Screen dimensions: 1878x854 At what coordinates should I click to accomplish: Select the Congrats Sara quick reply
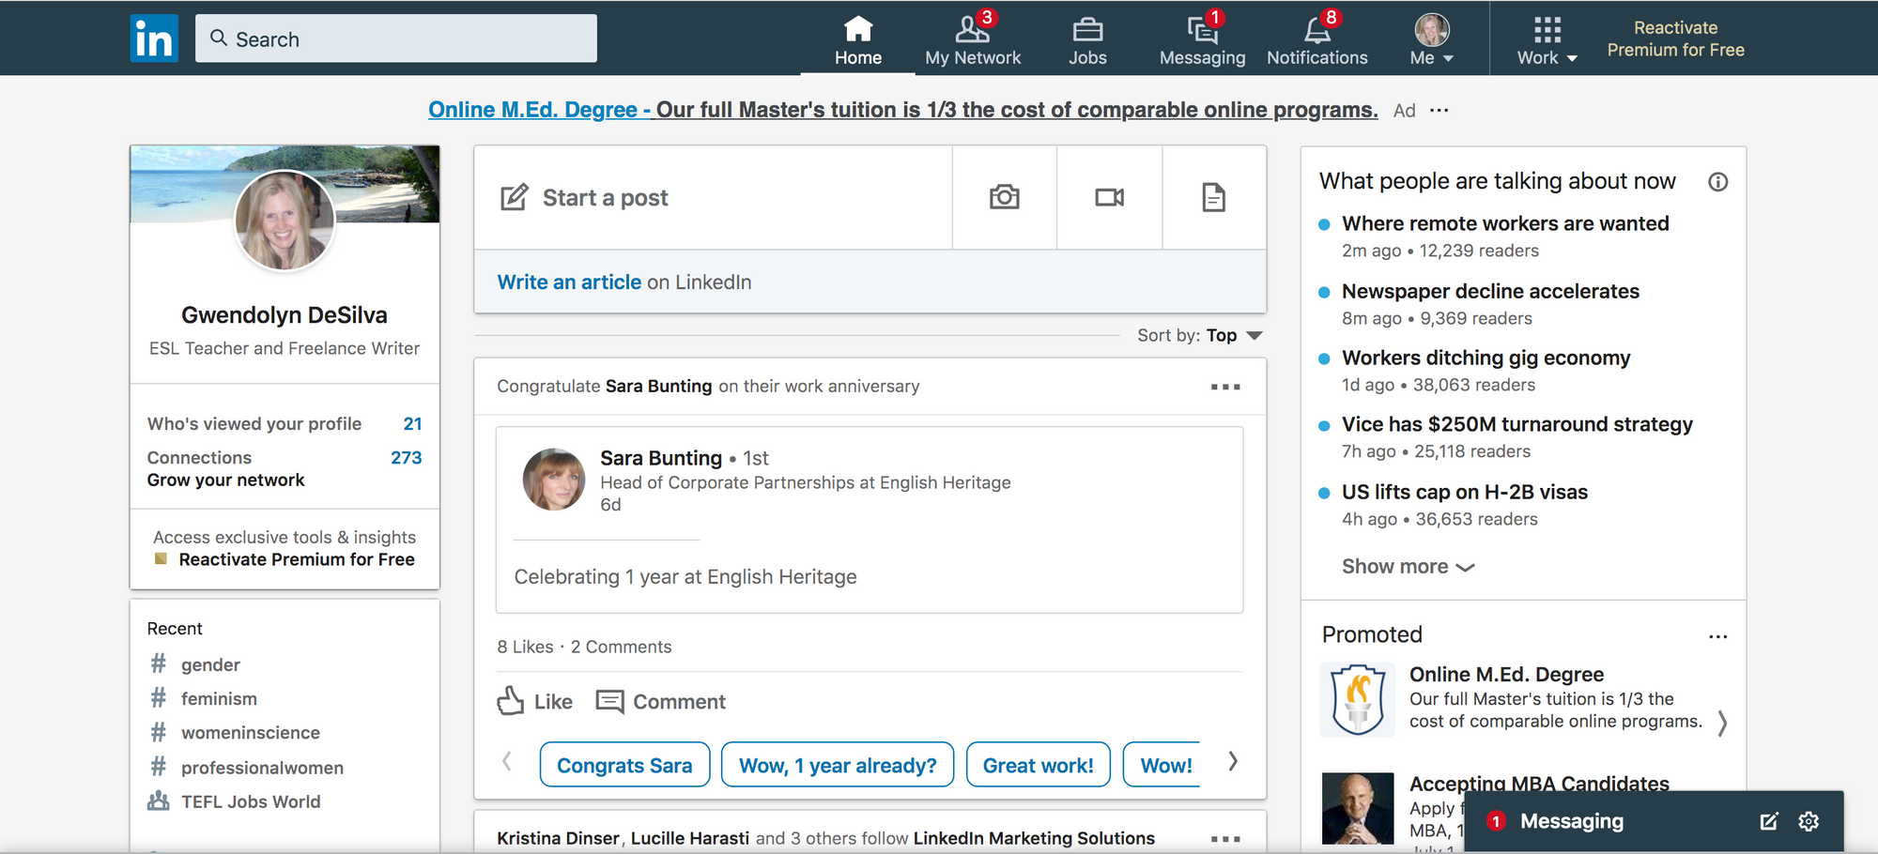tap(624, 765)
